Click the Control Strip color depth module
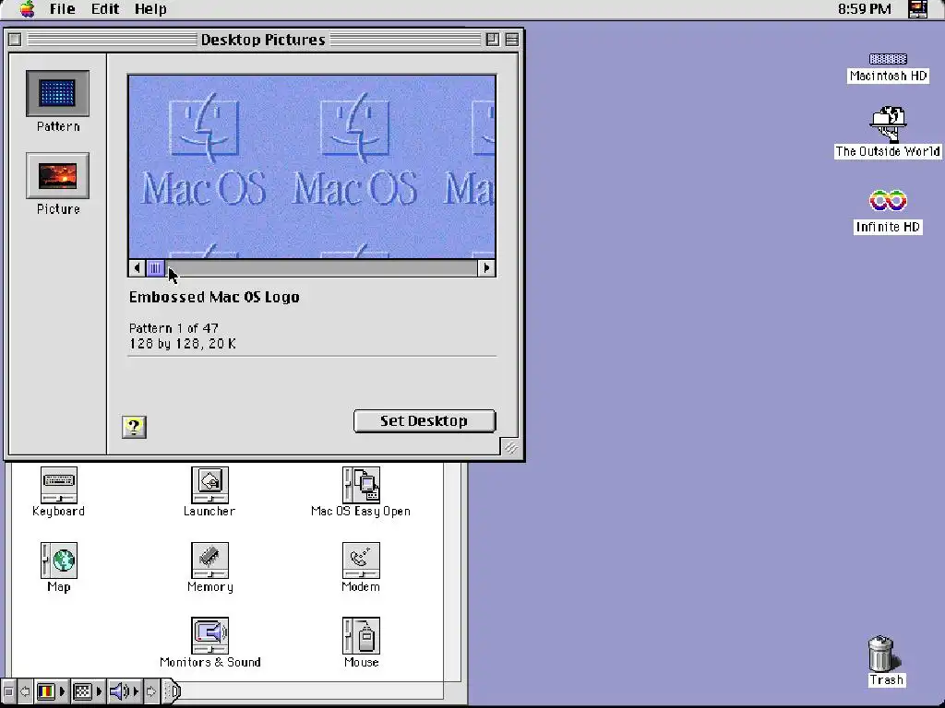The width and height of the screenshot is (945, 708). (x=46, y=691)
